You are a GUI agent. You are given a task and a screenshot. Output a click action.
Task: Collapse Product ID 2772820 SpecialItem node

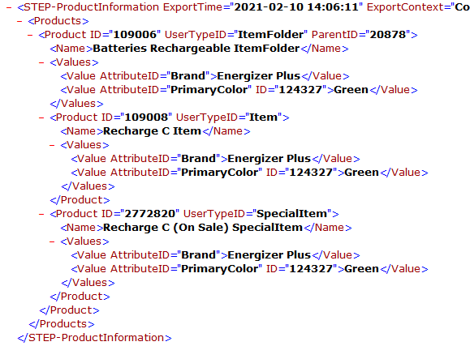pos(41,214)
